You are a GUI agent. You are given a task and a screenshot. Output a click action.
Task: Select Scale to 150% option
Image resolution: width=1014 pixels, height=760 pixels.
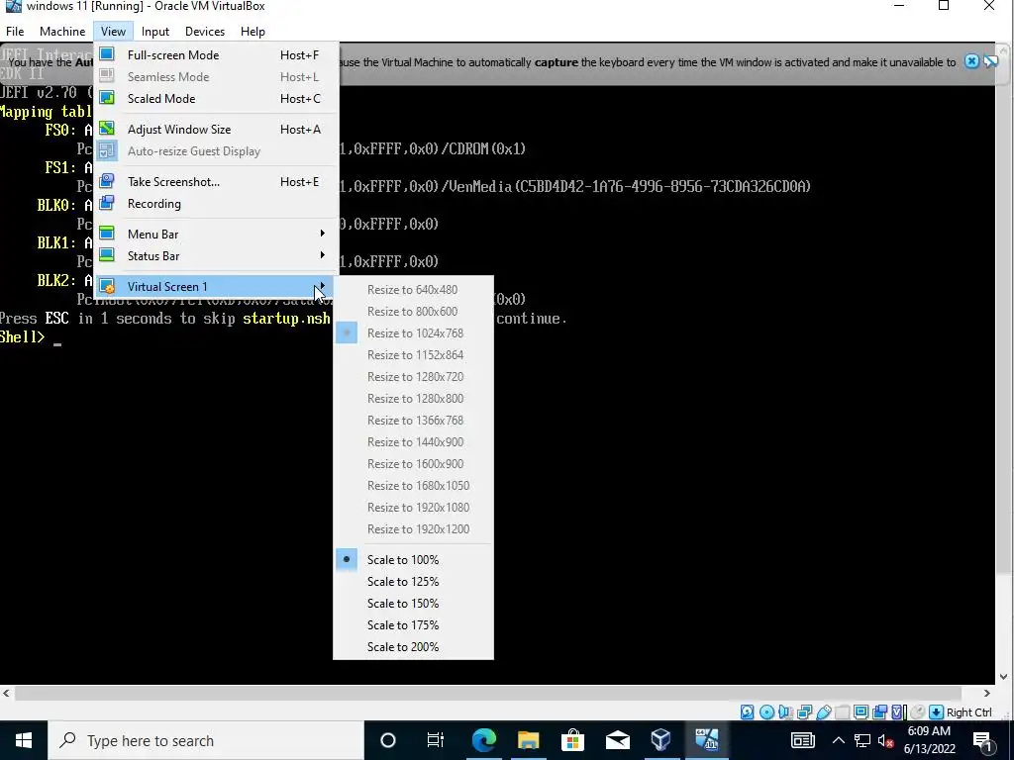[x=413, y=604]
